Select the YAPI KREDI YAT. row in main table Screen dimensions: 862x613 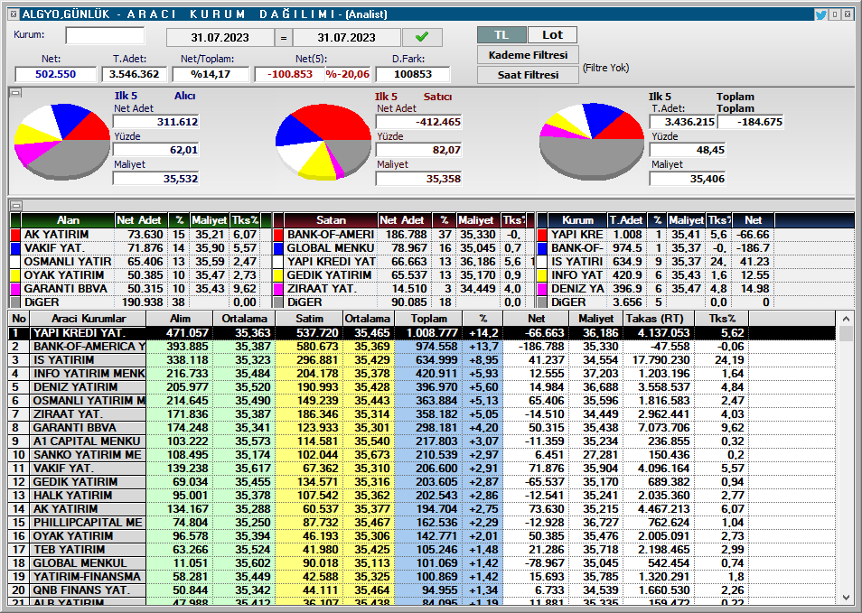(x=422, y=333)
